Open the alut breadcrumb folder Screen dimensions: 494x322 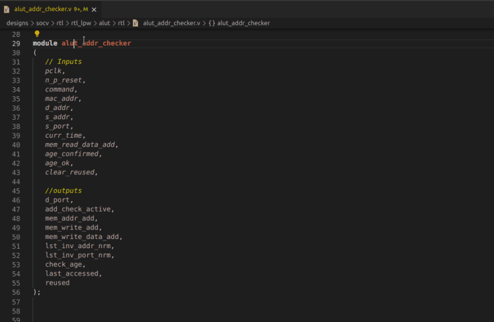tap(104, 23)
